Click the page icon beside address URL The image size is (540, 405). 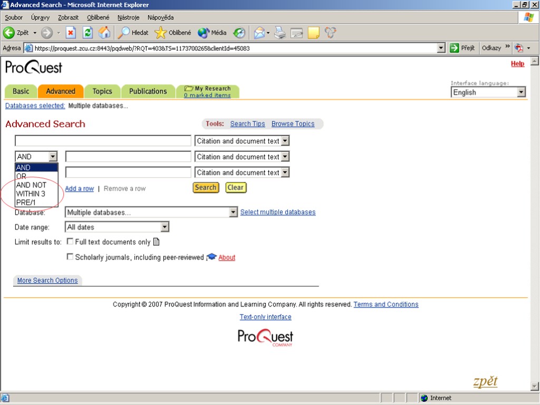coord(28,48)
